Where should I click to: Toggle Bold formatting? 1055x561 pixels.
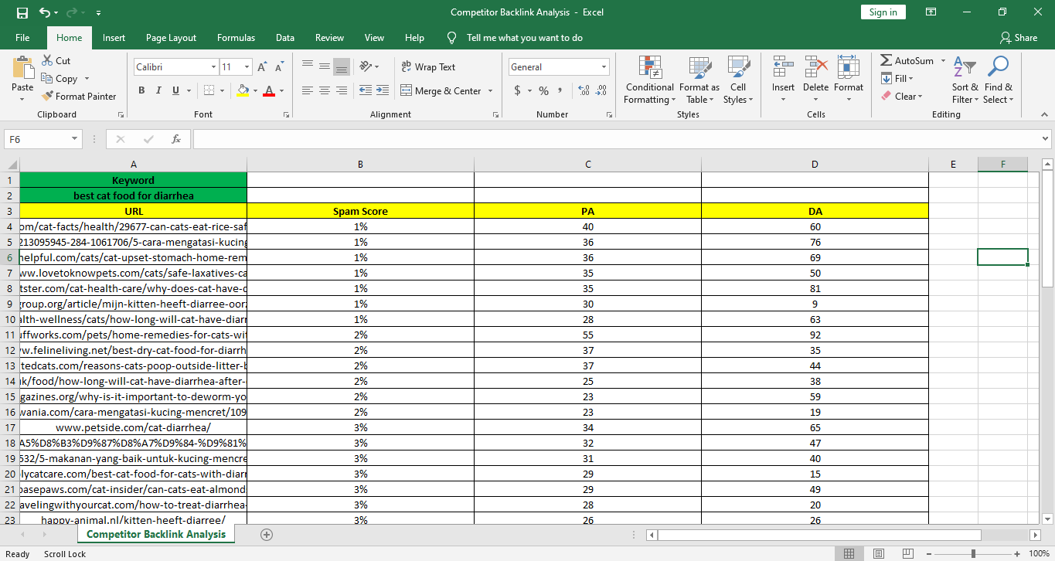tap(141, 90)
